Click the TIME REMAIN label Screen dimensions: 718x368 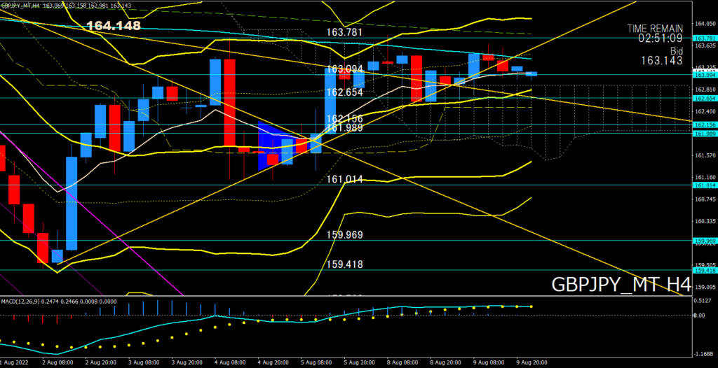[x=655, y=29]
